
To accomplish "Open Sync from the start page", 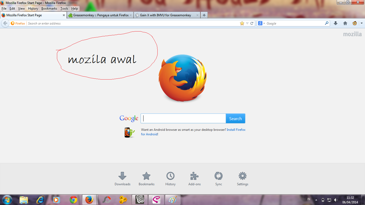I will pyautogui.click(x=219, y=179).
